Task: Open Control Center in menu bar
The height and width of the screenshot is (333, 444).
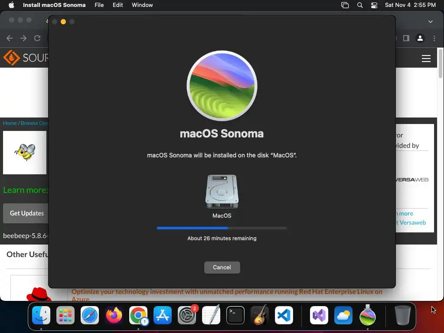Action: click(374, 5)
